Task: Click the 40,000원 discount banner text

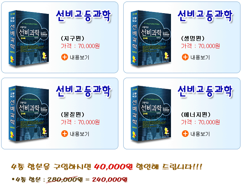Action: [x=113, y=167]
